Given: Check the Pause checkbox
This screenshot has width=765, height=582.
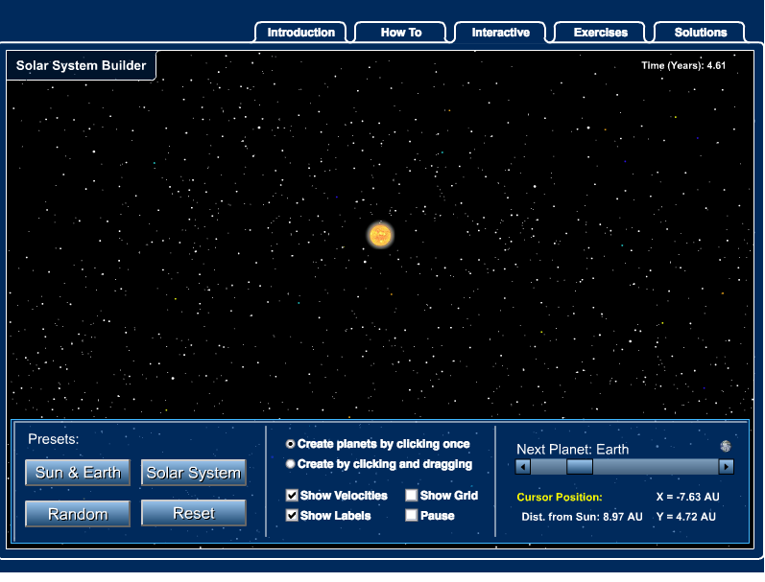Looking at the screenshot, I should pos(411,516).
